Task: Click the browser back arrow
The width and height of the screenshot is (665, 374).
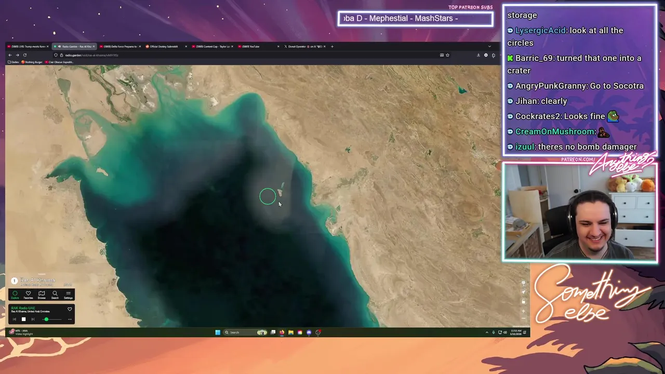Action: click(x=10, y=55)
